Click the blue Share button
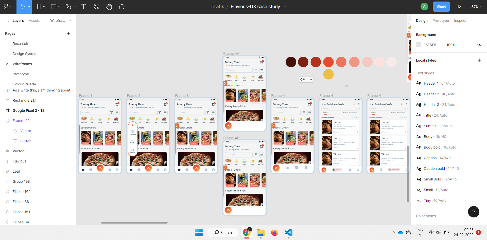The width and height of the screenshot is (487, 240). [441, 7]
